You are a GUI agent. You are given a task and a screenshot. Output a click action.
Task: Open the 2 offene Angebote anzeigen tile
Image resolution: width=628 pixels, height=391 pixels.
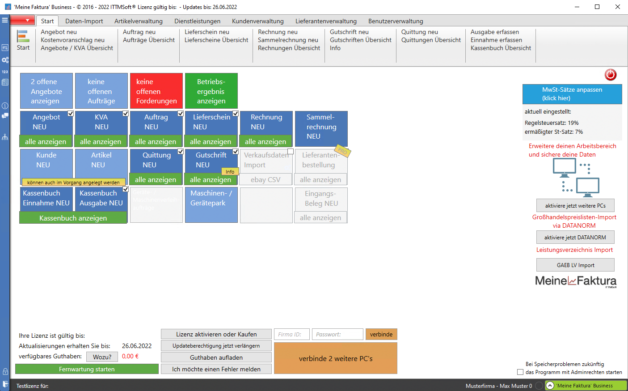click(x=46, y=91)
